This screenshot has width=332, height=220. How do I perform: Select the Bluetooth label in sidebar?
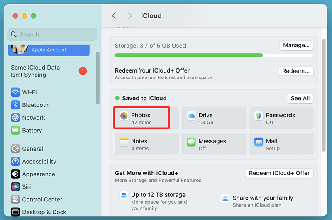pos(35,105)
